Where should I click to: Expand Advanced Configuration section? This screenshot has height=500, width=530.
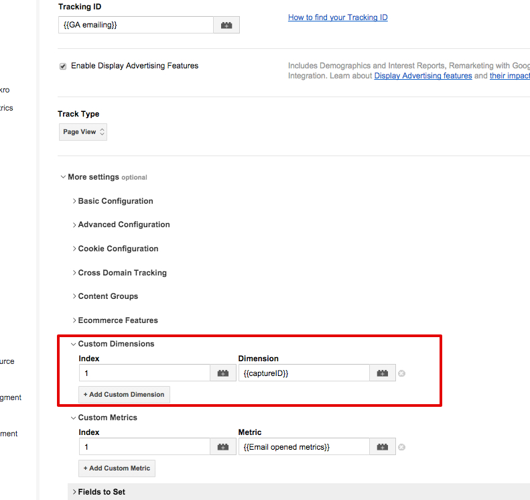121,225
